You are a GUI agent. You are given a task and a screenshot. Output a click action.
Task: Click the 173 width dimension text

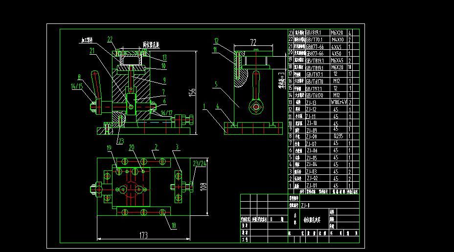tap(143, 235)
